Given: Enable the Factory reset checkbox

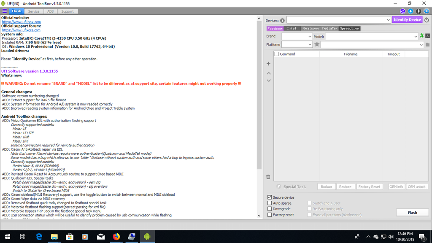Looking at the screenshot, I should pyautogui.click(x=270, y=215).
